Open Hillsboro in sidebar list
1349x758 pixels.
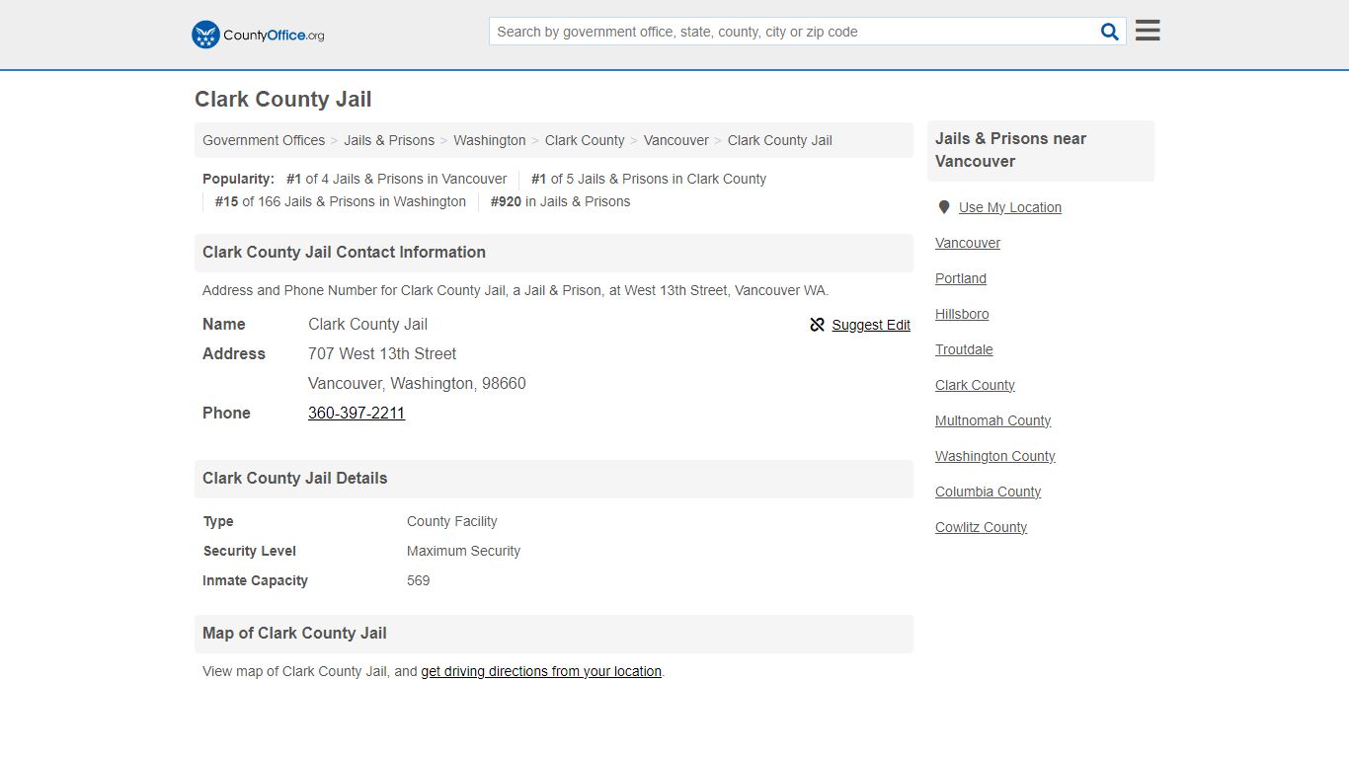962,314
